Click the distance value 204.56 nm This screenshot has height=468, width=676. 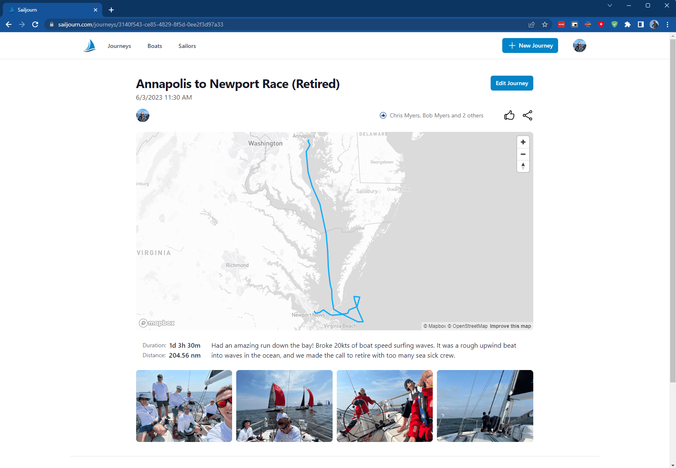185,356
